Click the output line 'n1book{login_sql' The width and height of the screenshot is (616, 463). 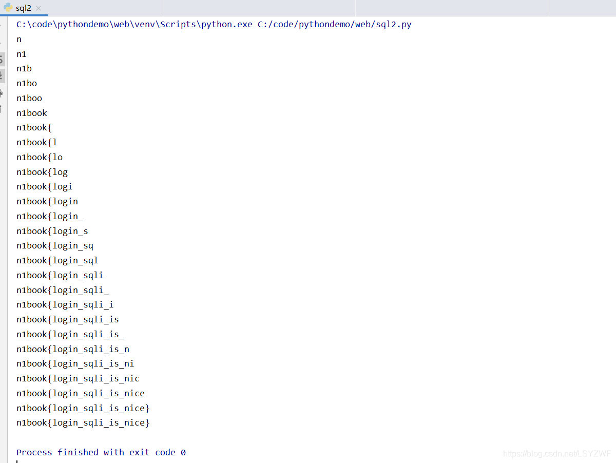tap(57, 260)
